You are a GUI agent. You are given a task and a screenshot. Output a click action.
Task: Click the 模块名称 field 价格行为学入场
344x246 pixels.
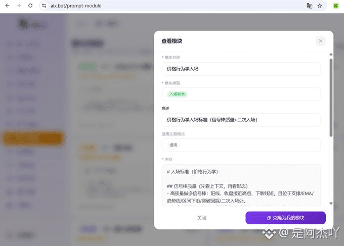pos(241,69)
